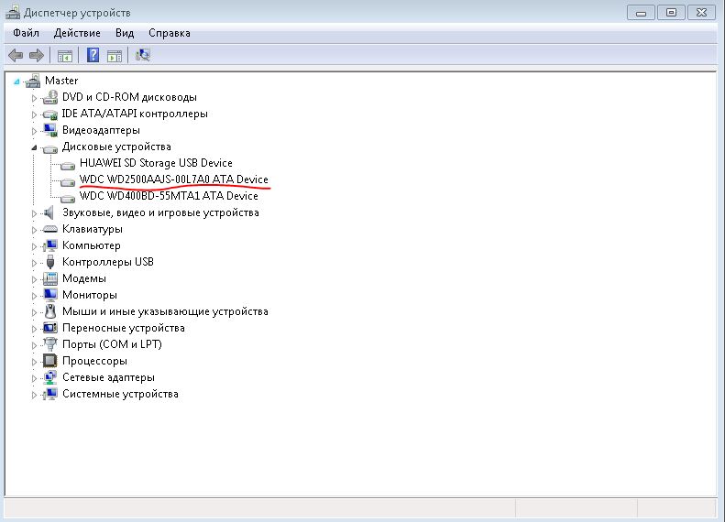This screenshot has width=725, height=522.
Task: Click the Модемы phone icon
Action: tap(49, 278)
